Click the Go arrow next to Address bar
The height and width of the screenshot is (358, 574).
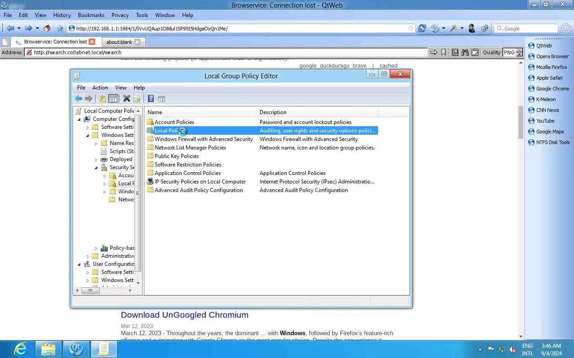(434, 52)
